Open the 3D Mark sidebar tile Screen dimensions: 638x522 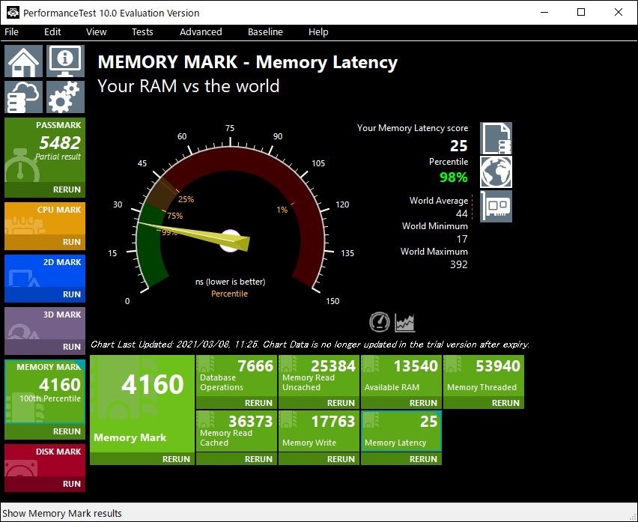pyautogui.click(x=45, y=324)
